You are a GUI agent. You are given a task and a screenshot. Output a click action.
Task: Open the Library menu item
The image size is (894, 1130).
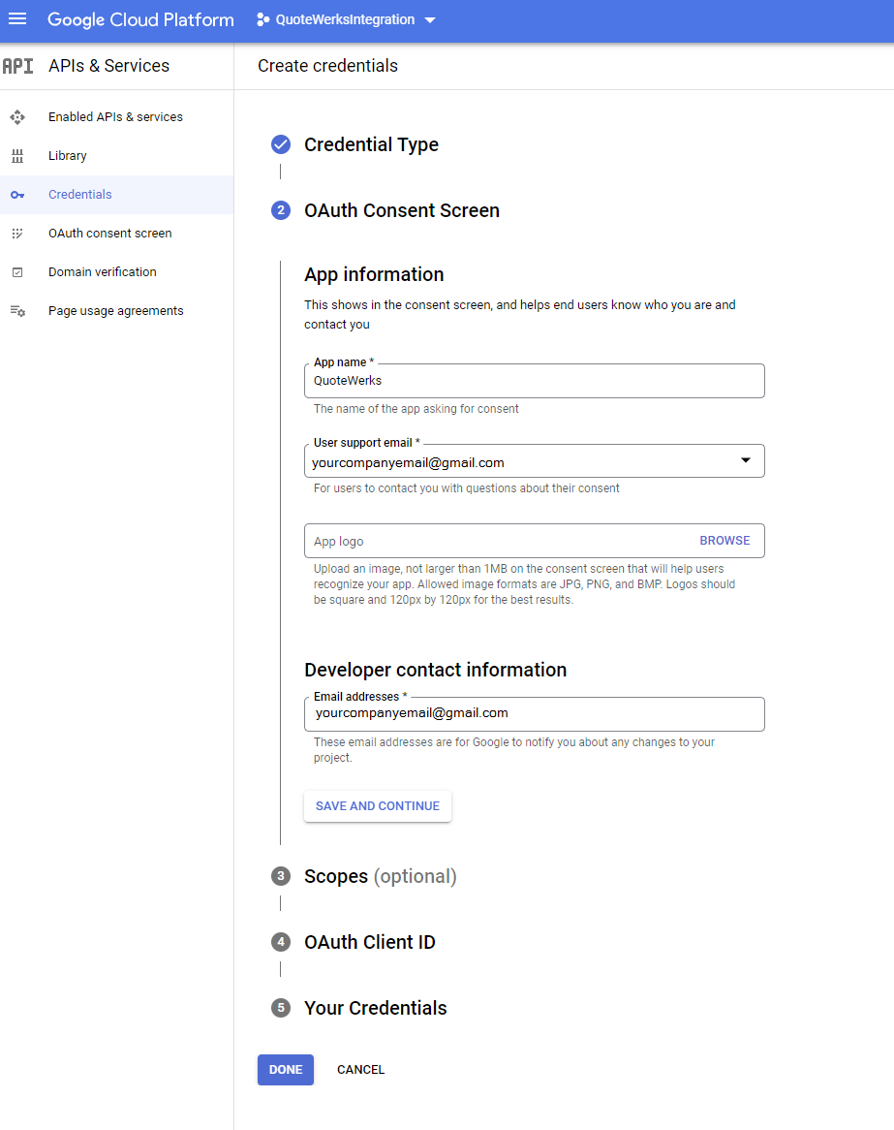(68, 156)
